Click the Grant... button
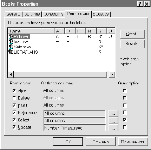The height and width of the screenshot is (150, 151). 132,34
